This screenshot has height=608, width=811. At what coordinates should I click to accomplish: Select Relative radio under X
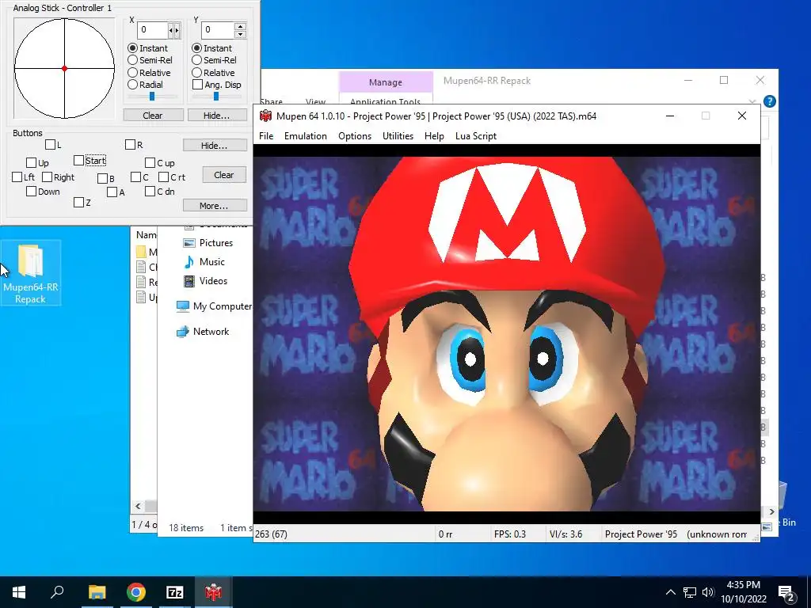(132, 72)
